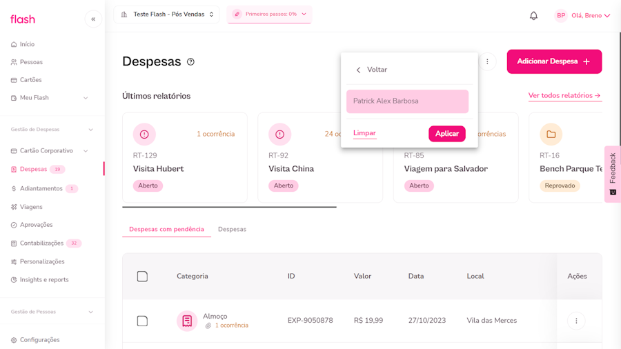
Task: Switch to the Despesas tab
Action: coord(232,229)
